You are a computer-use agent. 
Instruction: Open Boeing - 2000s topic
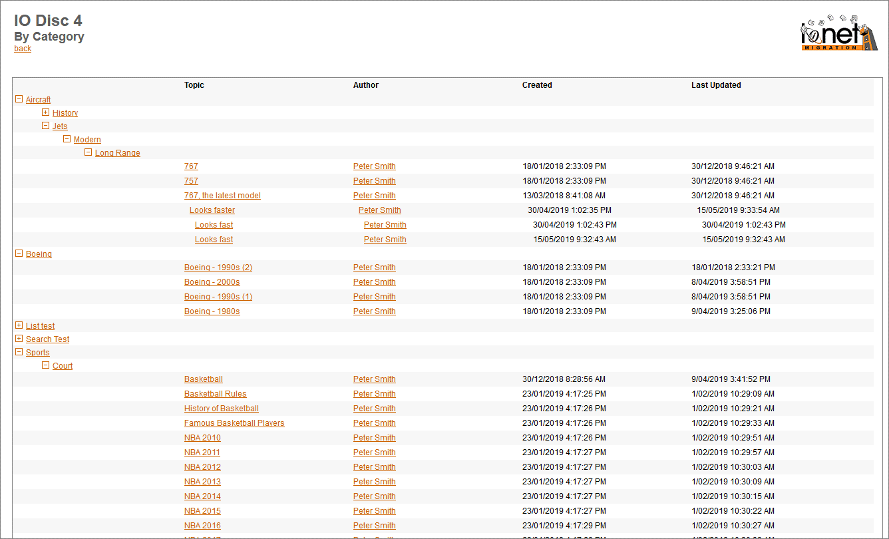212,282
